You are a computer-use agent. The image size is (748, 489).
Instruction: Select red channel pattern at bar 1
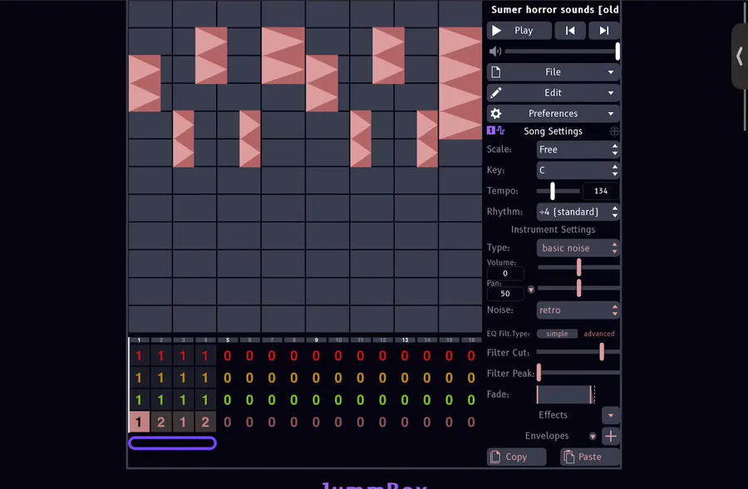pos(139,356)
